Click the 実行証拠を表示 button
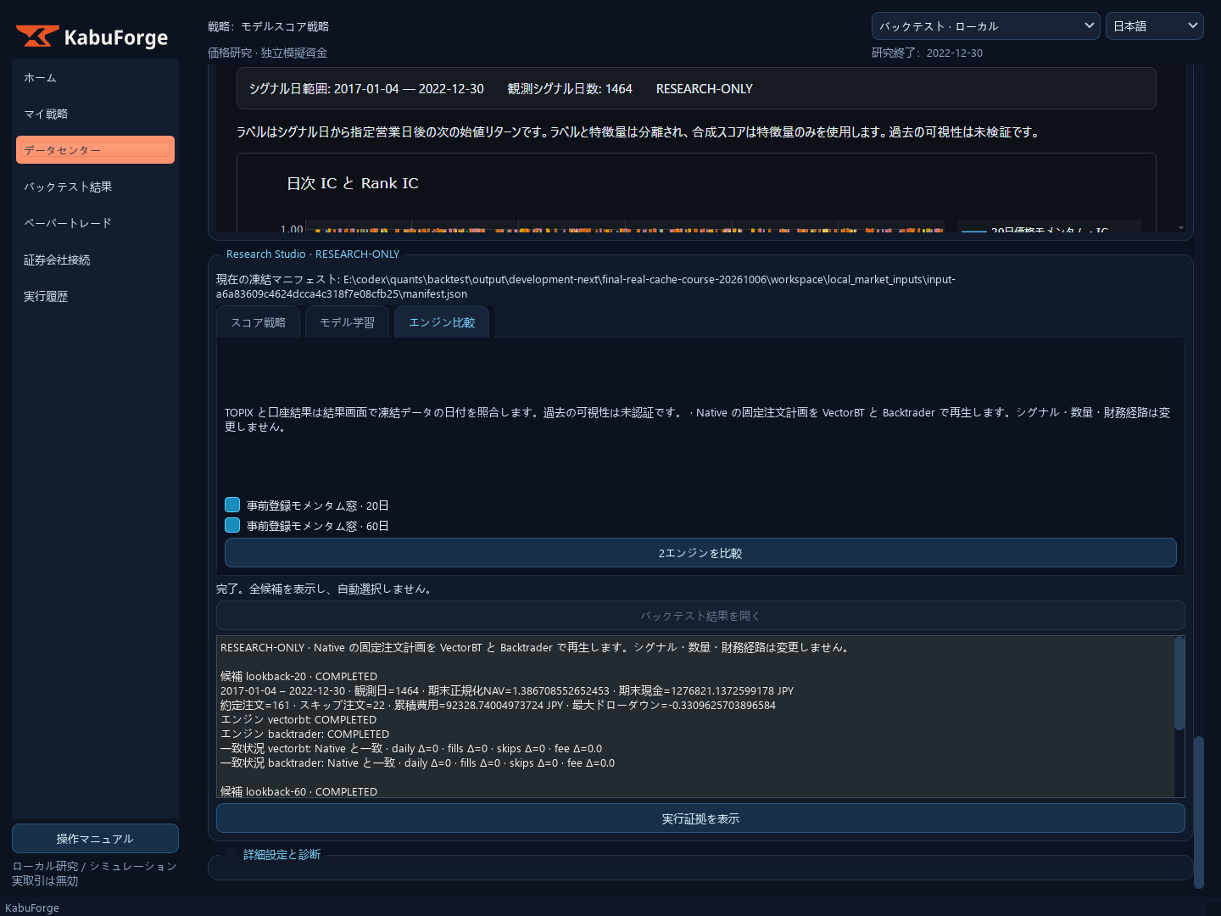This screenshot has height=916, width=1221. point(700,818)
